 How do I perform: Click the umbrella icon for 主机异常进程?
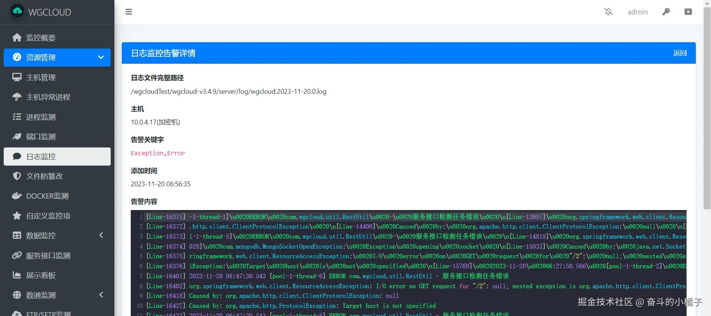17,97
